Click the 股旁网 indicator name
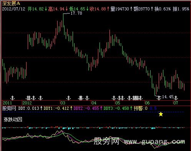191x151 pixels. tap(9, 108)
